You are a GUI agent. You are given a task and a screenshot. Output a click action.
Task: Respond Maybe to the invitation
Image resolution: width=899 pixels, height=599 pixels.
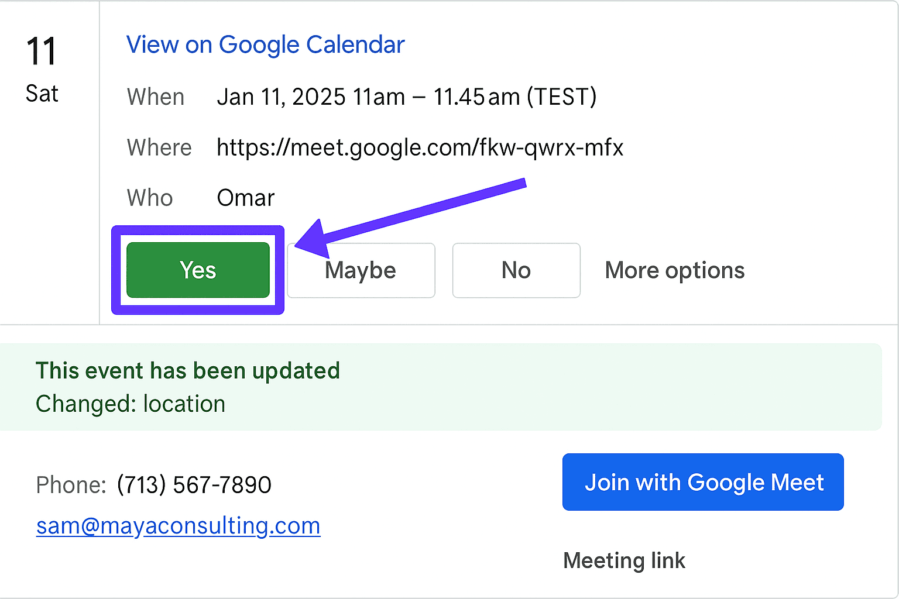click(361, 270)
